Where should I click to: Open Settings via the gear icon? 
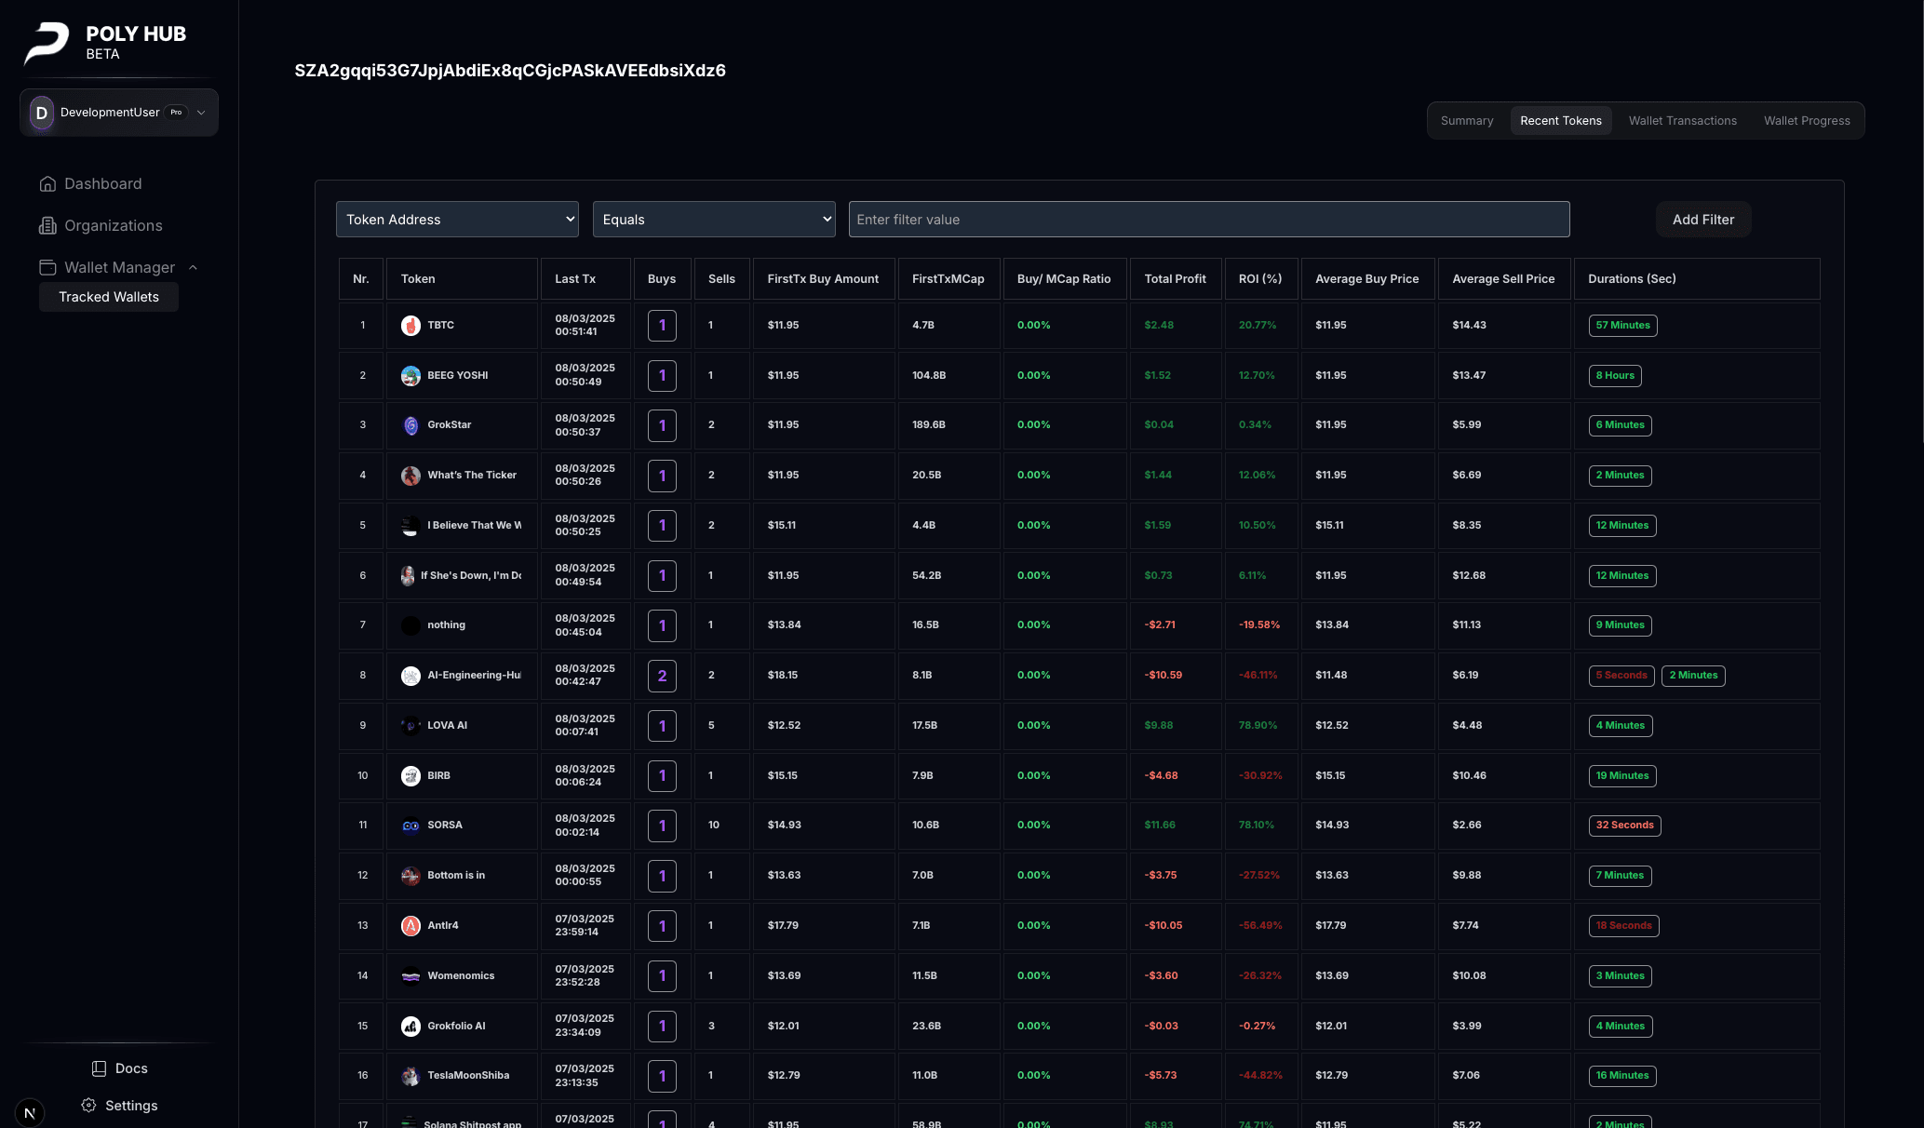click(88, 1105)
